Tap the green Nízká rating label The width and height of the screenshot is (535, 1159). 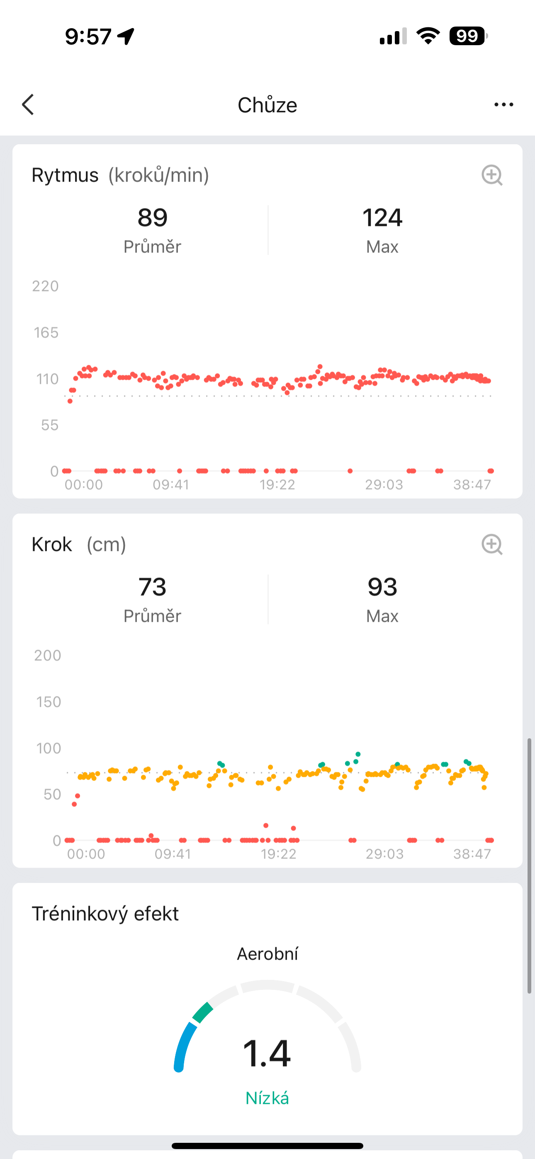[267, 1098]
